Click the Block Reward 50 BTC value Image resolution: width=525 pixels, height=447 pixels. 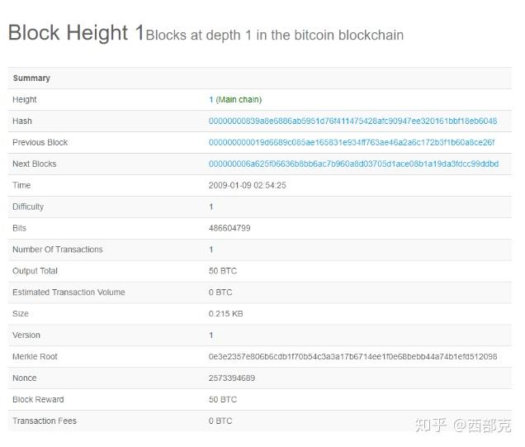[x=223, y=400]
